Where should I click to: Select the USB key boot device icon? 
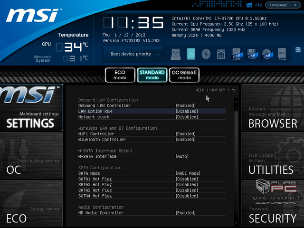[175, 54]
